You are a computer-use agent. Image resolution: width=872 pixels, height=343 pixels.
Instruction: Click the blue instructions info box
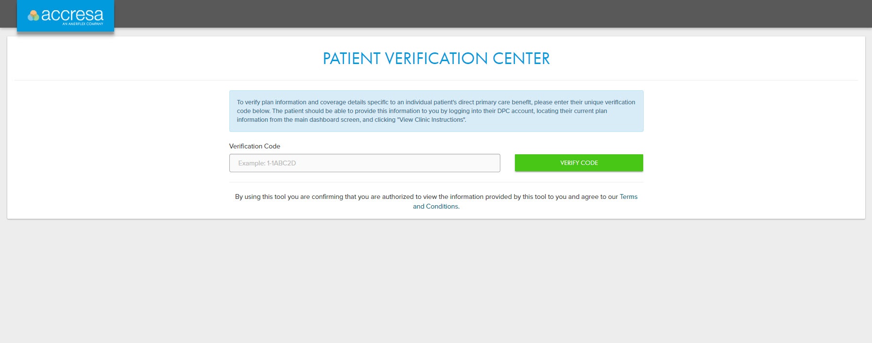pos(436,111)
